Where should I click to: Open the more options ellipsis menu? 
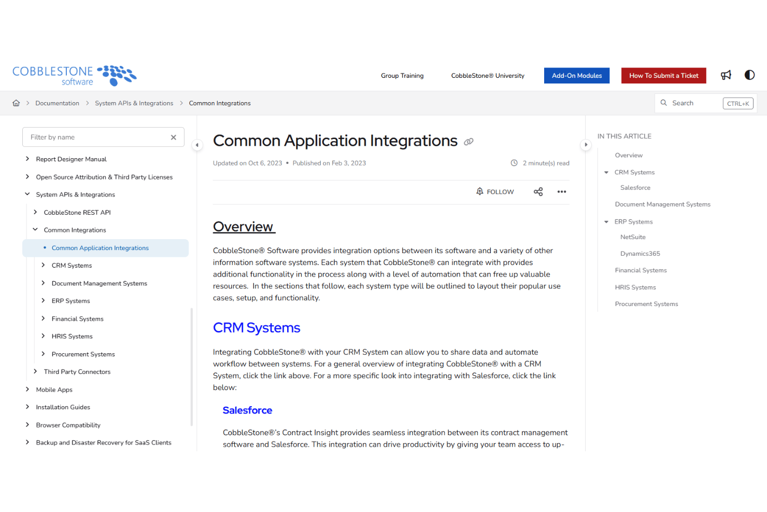pyautogui.click(x=562, y=192)
